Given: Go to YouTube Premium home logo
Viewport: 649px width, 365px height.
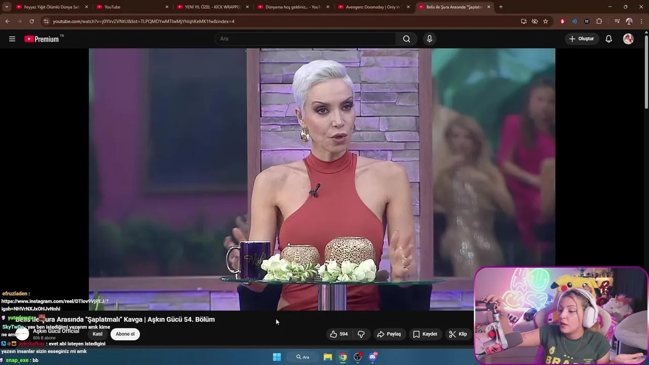Looking at the screenshot, I should [42, 39].
